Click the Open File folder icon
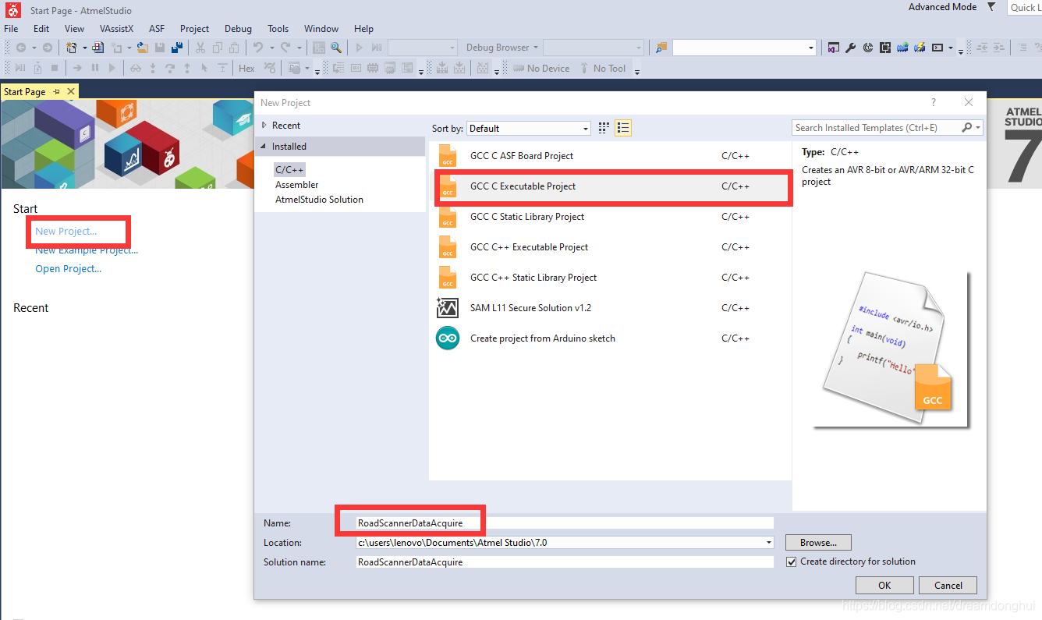 [144, 48]
